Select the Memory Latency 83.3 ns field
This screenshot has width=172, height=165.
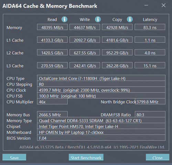[x=150, y=27]
